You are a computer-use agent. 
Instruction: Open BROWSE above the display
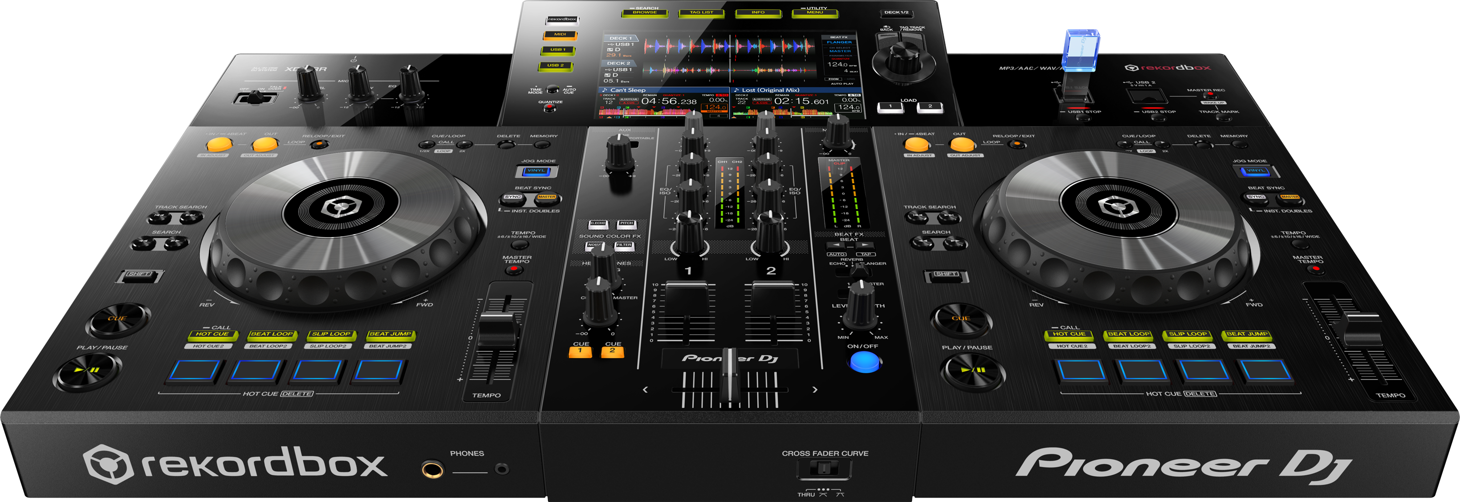[x=644, y=13]
